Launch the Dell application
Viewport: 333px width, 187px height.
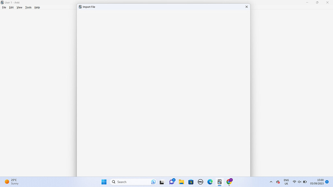pyautogui.click(x=200, y=182)
